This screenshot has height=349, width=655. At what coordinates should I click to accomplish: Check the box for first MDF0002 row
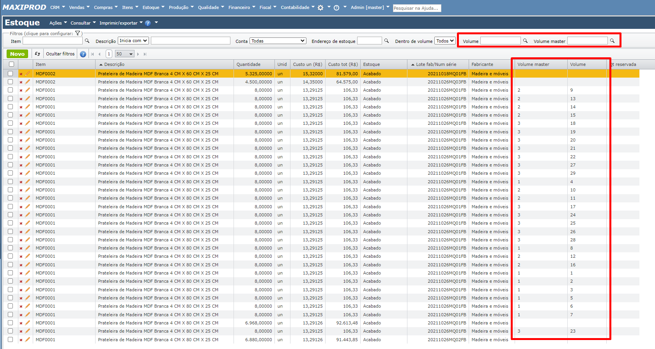coord(11,74)
